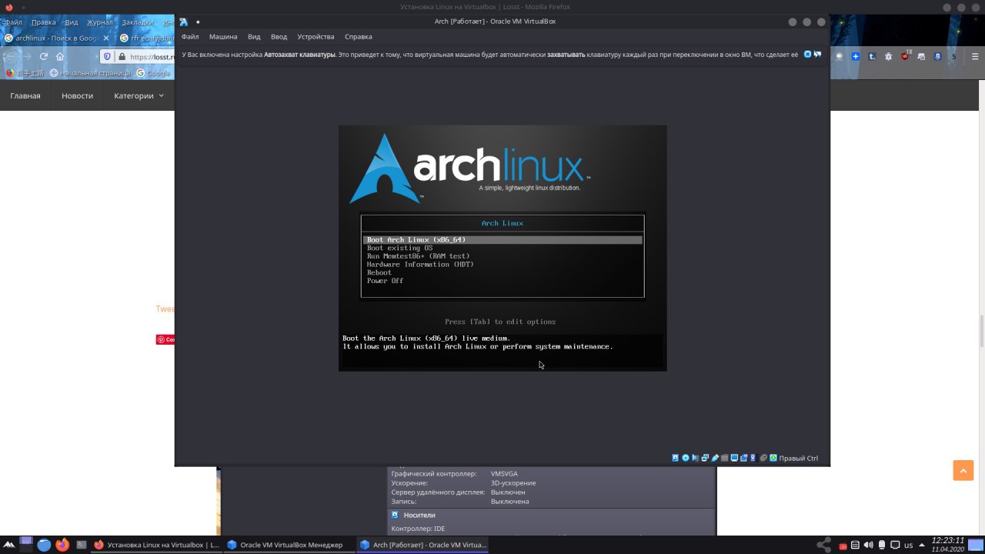Open the Ввод menu in VirtualBox
Image resolution: width=985 pixels, height=554 pixels.
tap(279, 36)
